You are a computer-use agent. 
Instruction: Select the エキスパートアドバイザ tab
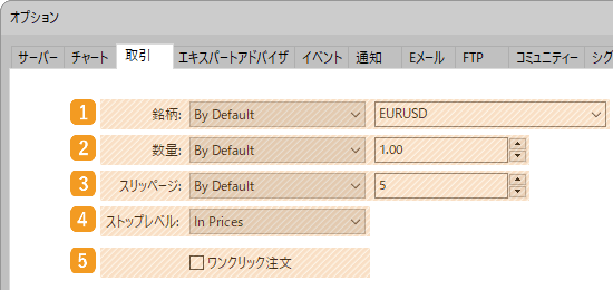point(234,58)
